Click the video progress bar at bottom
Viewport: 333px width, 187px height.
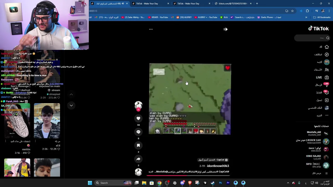189,175
